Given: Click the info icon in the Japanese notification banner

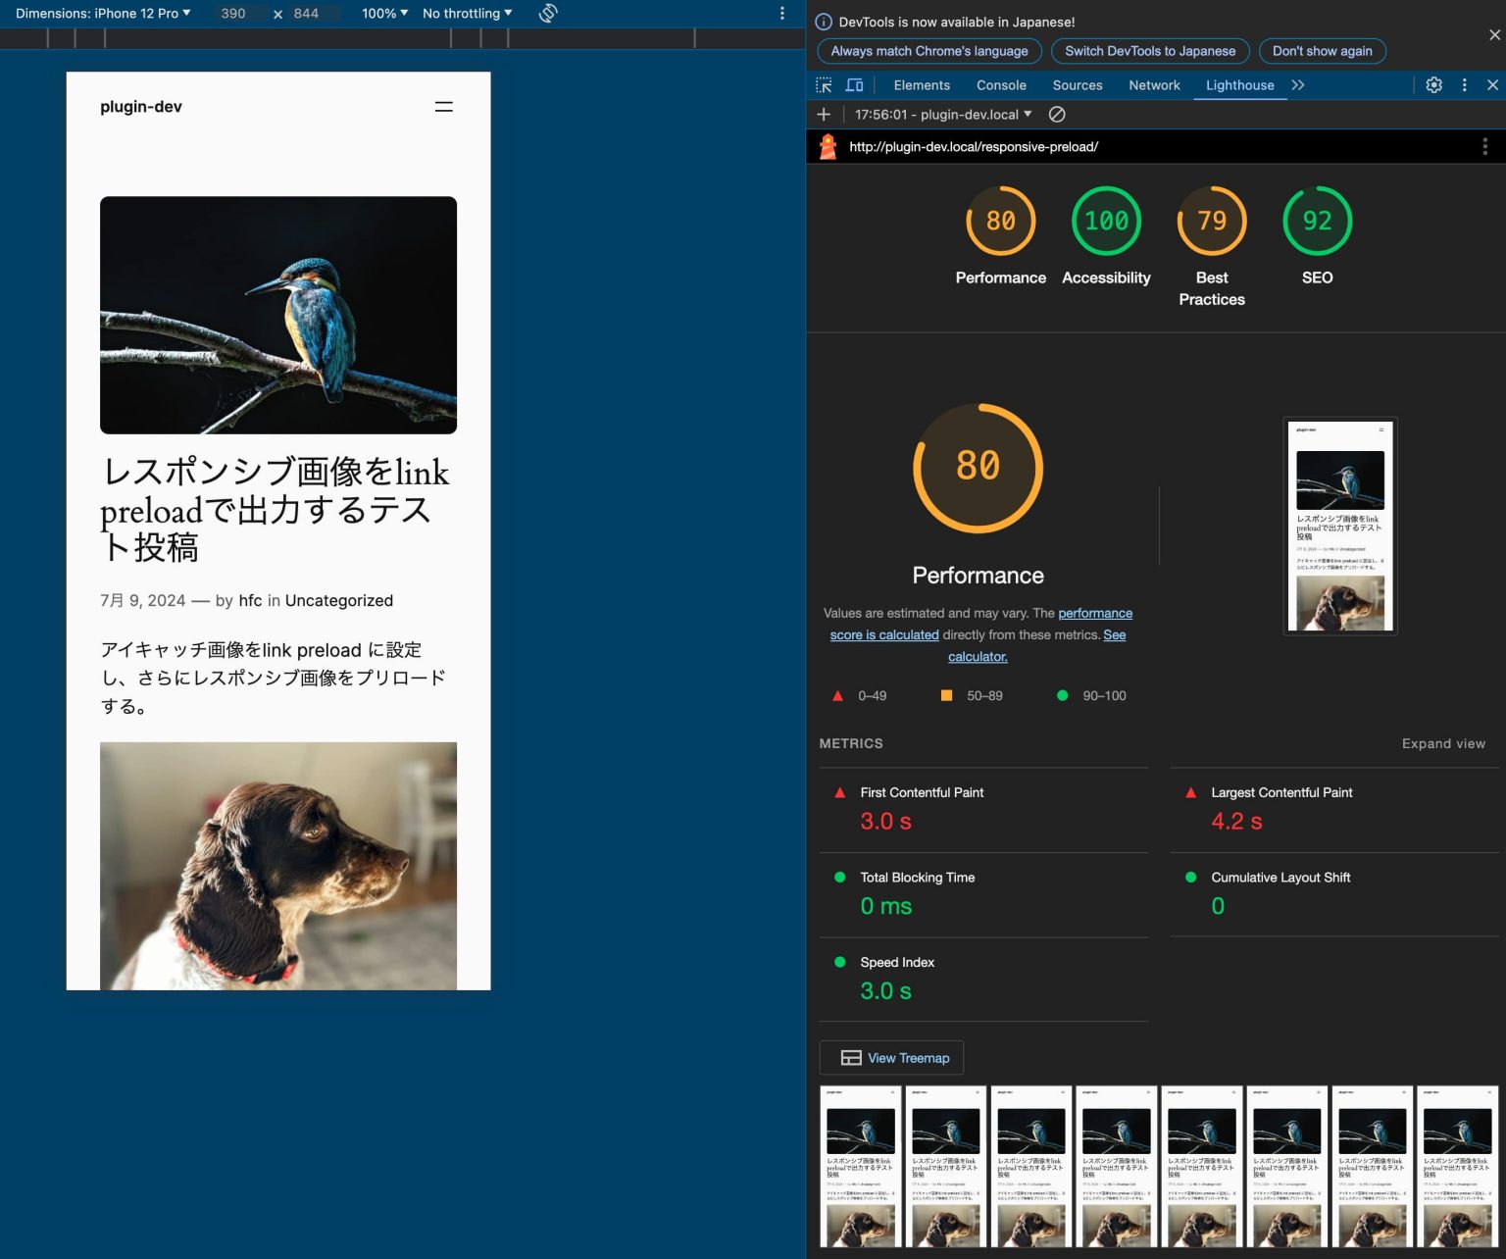Looking at the screenshot, I should (x=823, y=22).
